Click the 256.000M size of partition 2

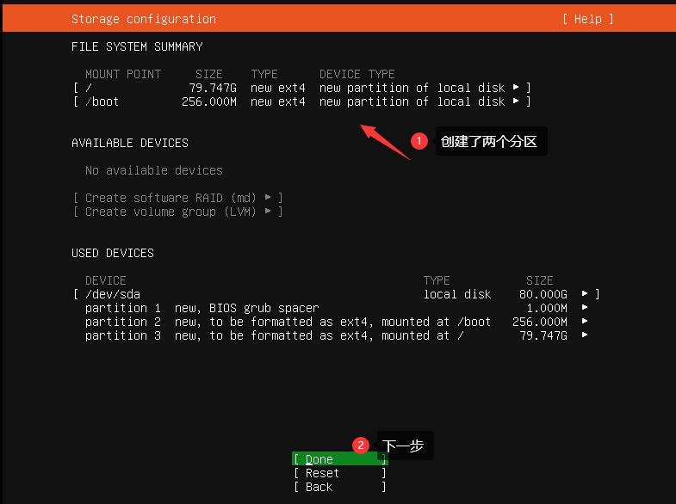(540, 322)
